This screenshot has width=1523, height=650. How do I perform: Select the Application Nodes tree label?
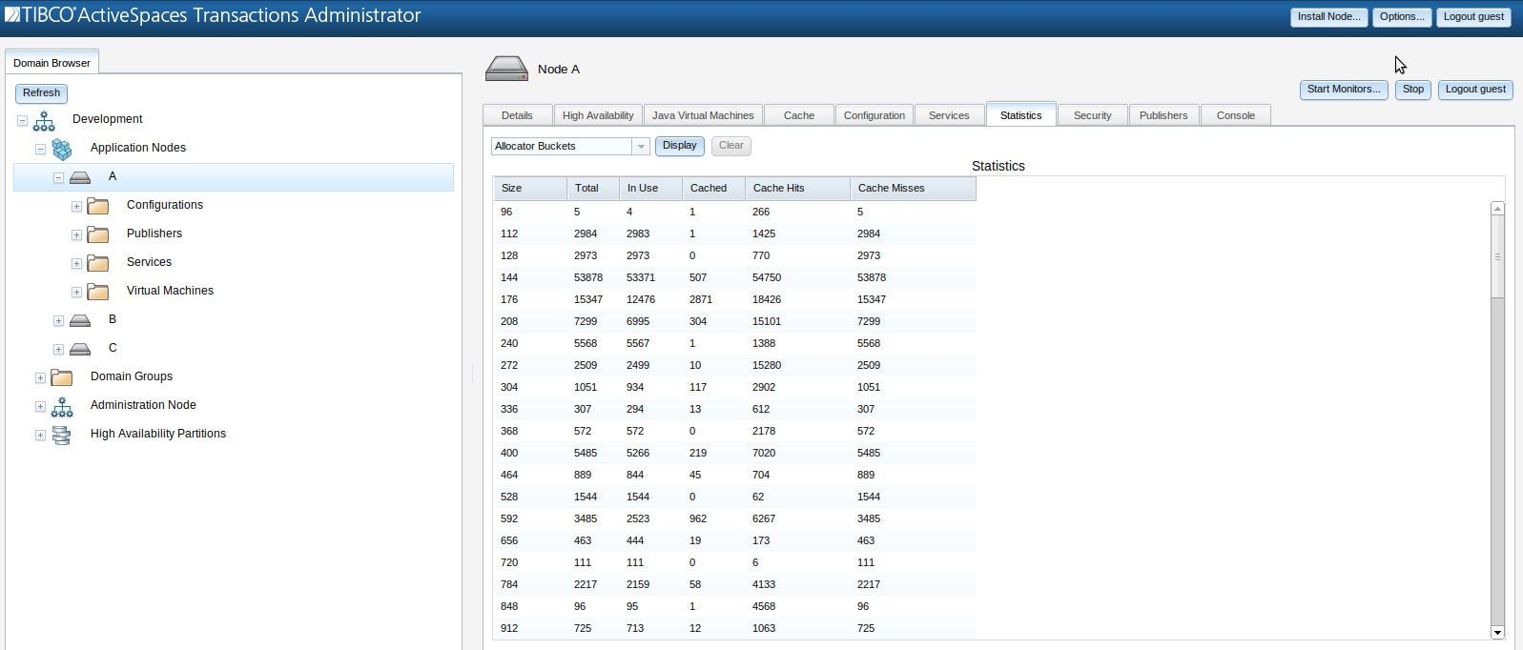[x=138, y=148]
